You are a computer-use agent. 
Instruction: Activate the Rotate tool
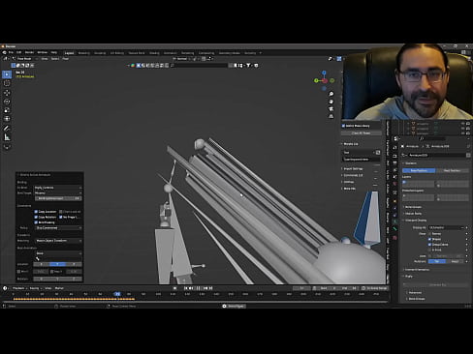coord(7,102)
